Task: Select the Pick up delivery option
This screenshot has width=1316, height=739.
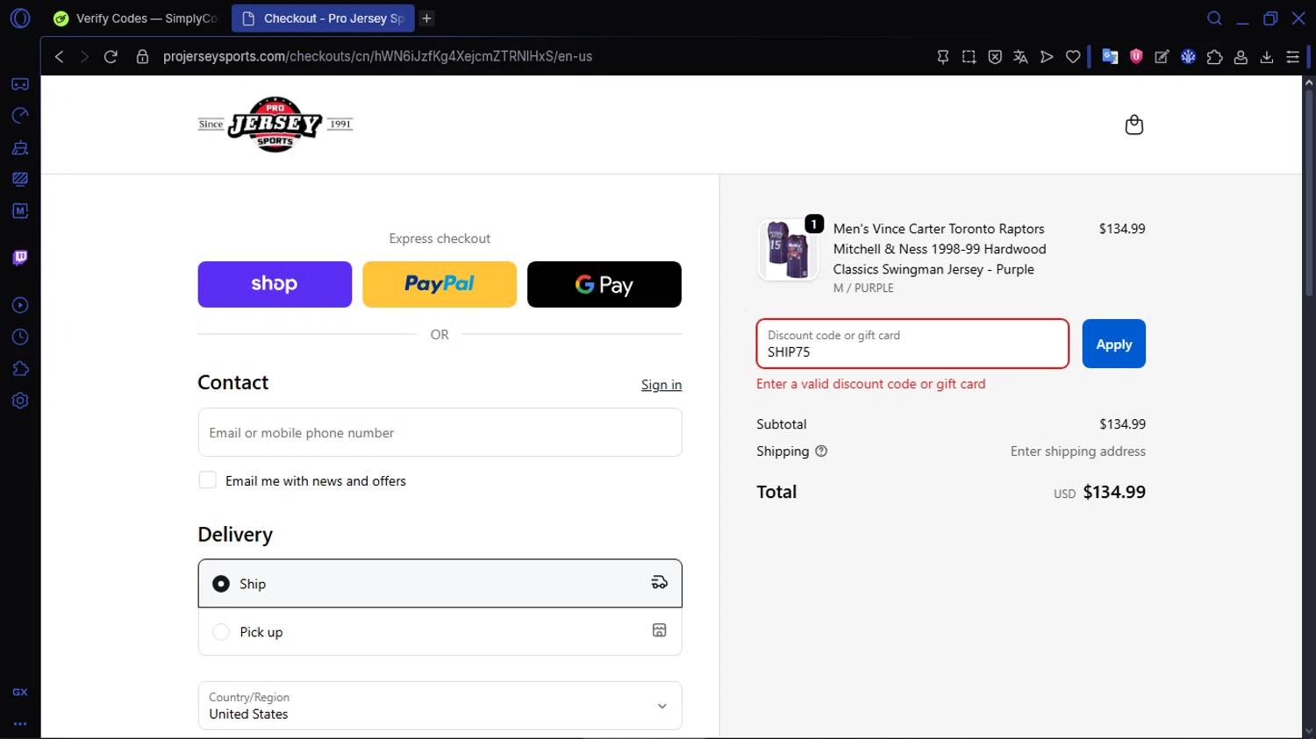Action: 440,631
